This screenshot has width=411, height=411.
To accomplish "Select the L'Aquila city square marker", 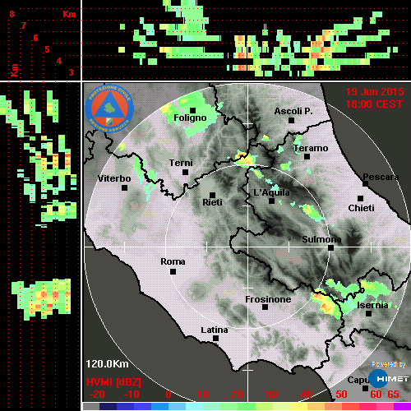I will coord(272,201).
